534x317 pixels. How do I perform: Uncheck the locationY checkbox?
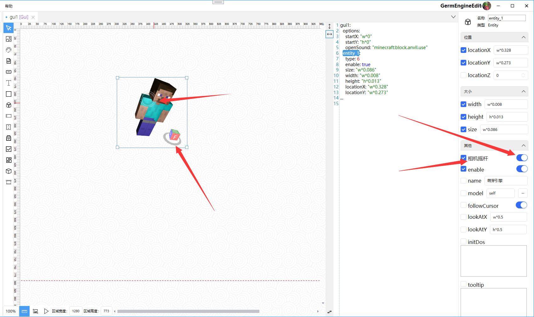click(463, 63)
